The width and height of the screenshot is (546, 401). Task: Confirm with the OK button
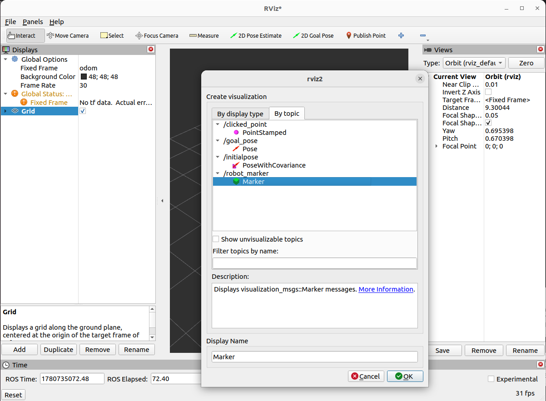point(405,376)
